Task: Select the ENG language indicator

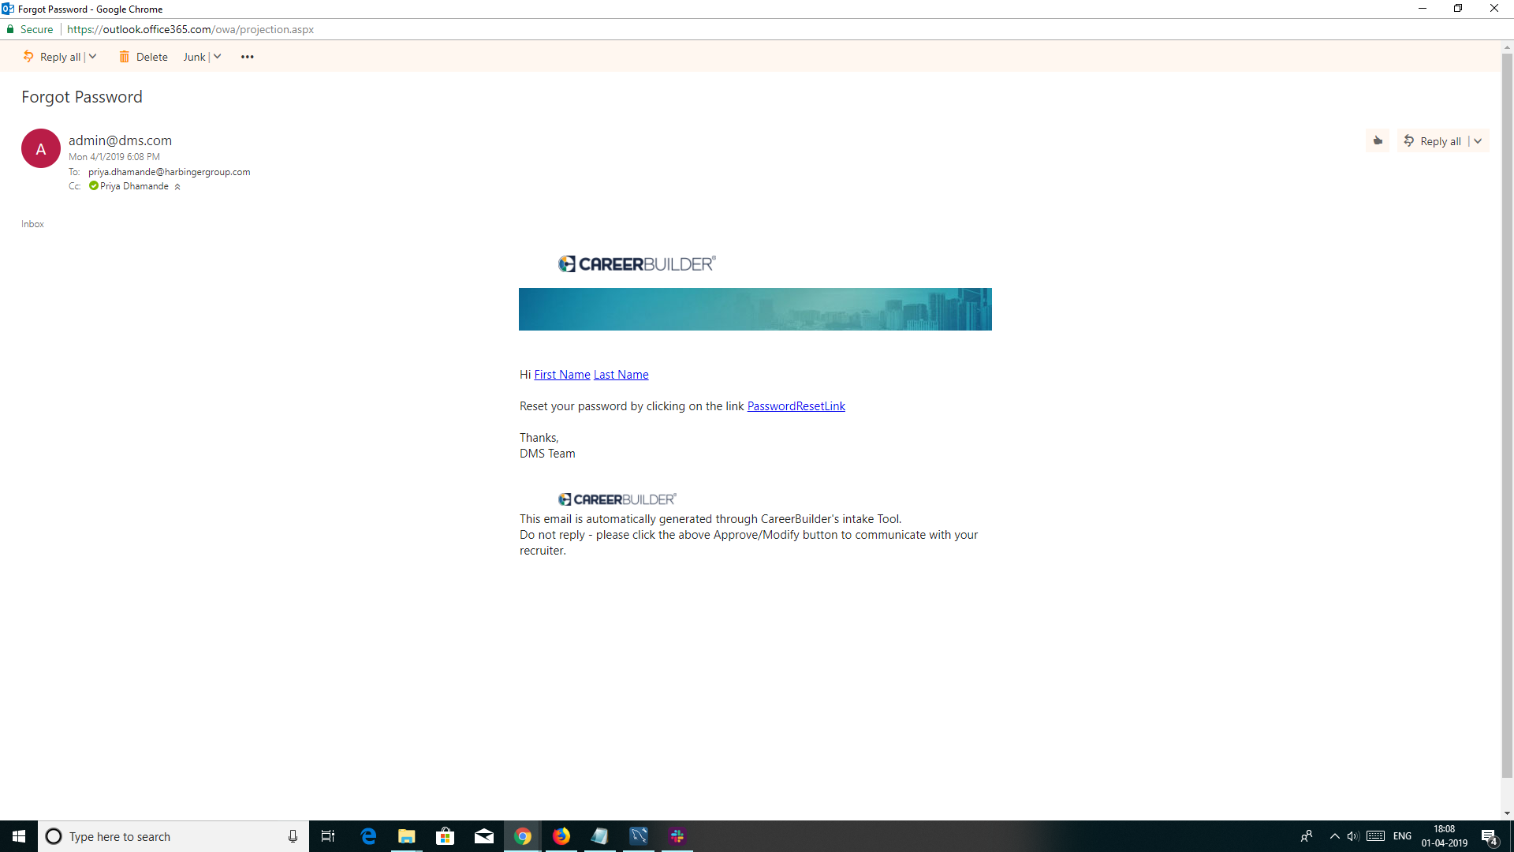Action: (1402, 836)
